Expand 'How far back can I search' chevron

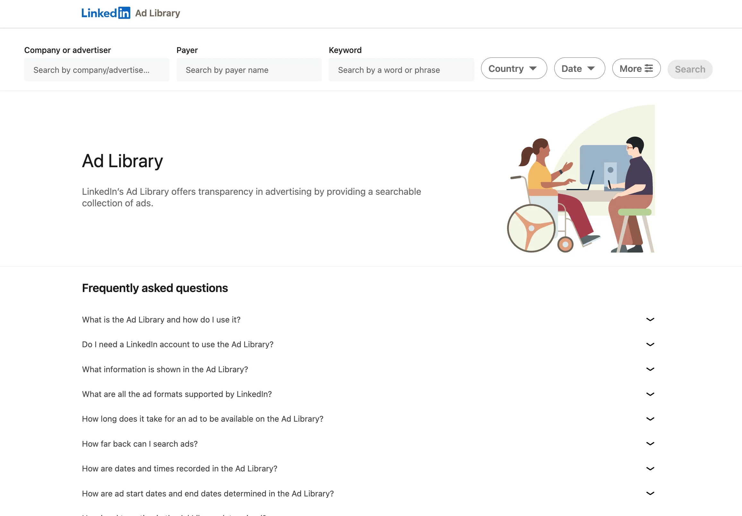tap(650, 444)
